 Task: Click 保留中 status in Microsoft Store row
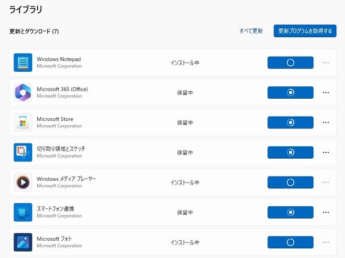pos(185,123)
